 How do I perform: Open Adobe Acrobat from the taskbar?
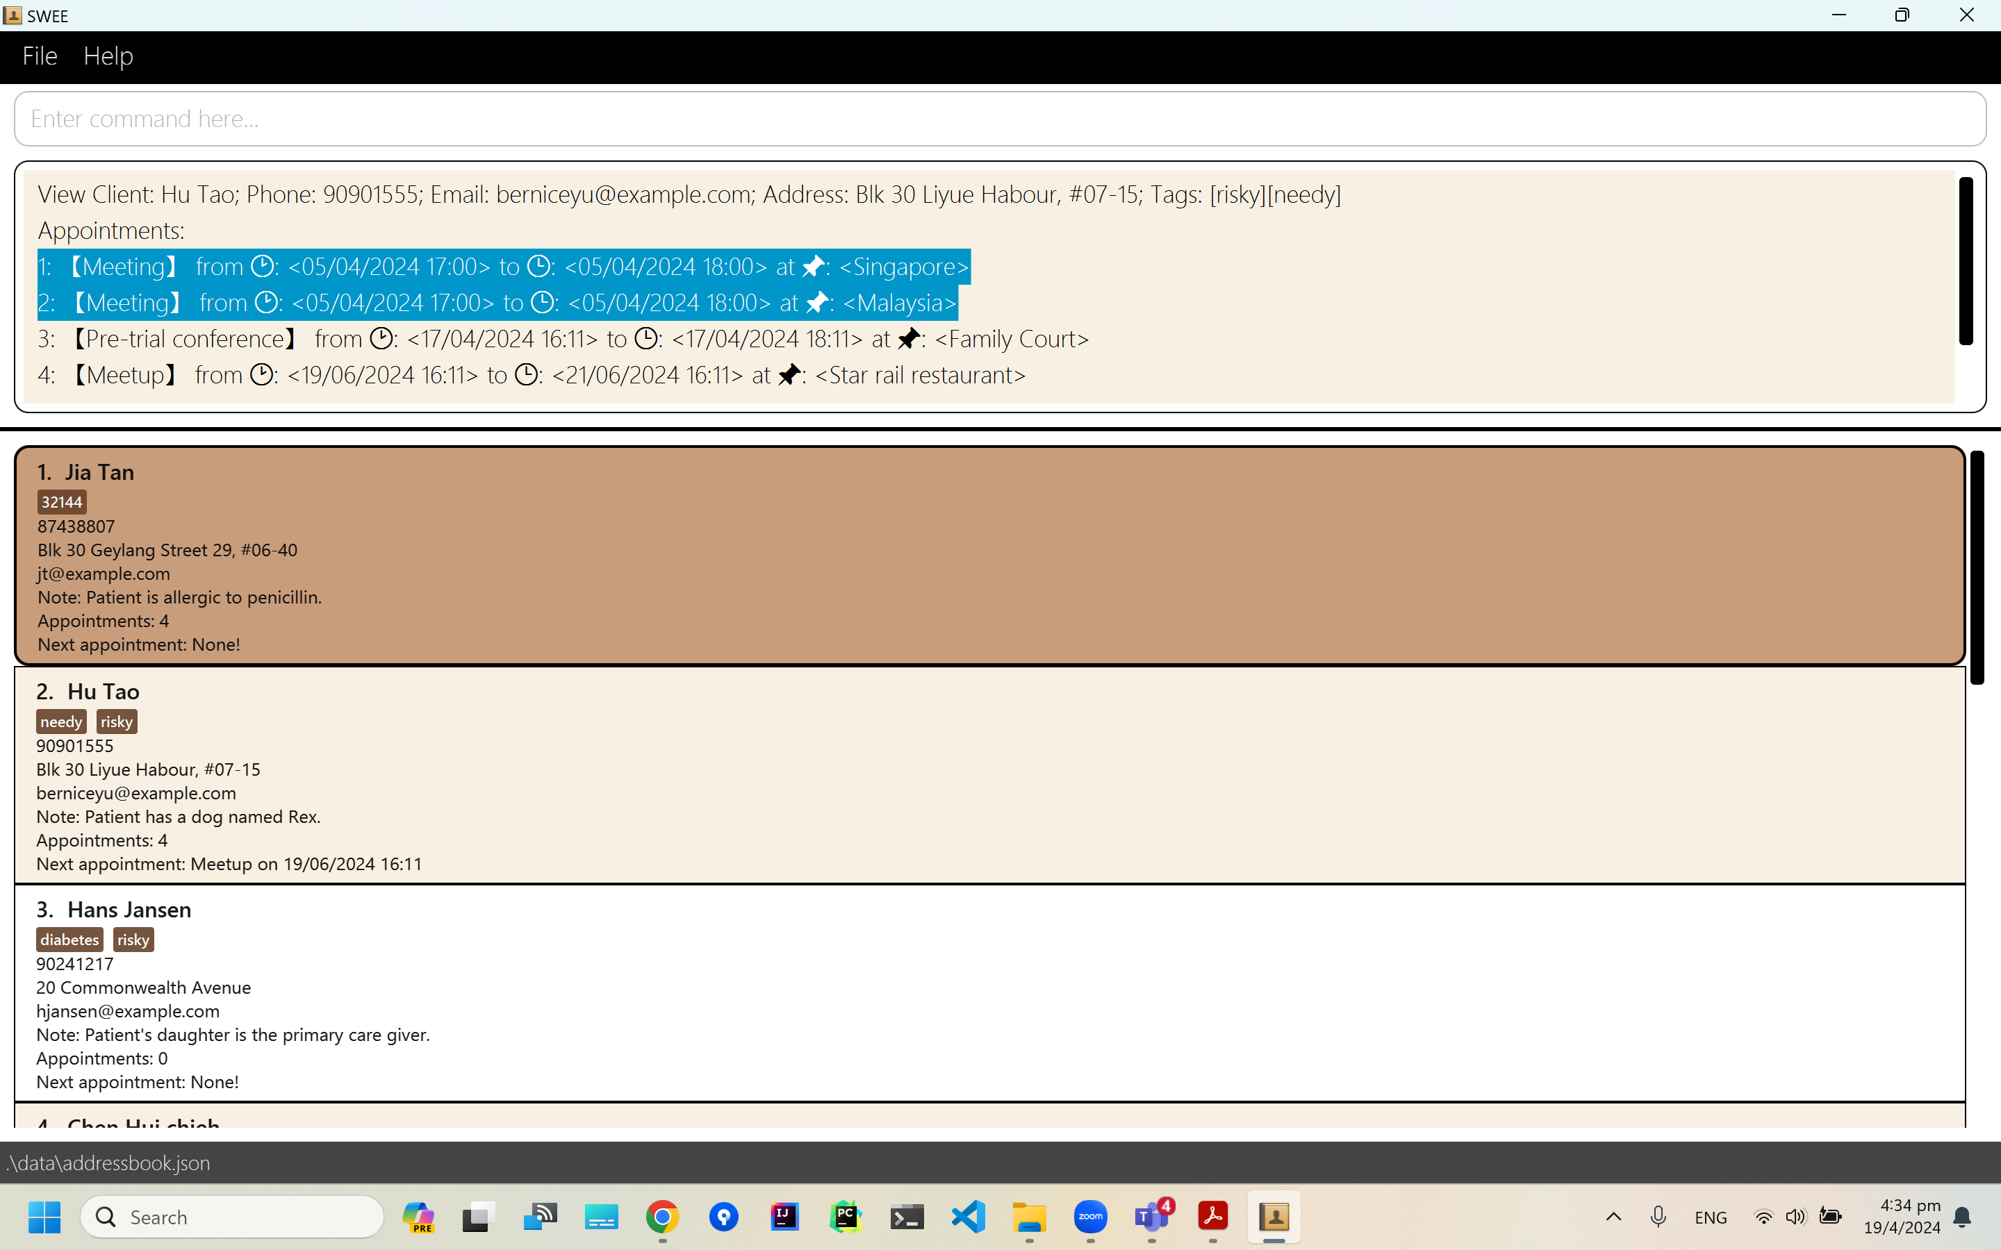tap(1212, 1217)
